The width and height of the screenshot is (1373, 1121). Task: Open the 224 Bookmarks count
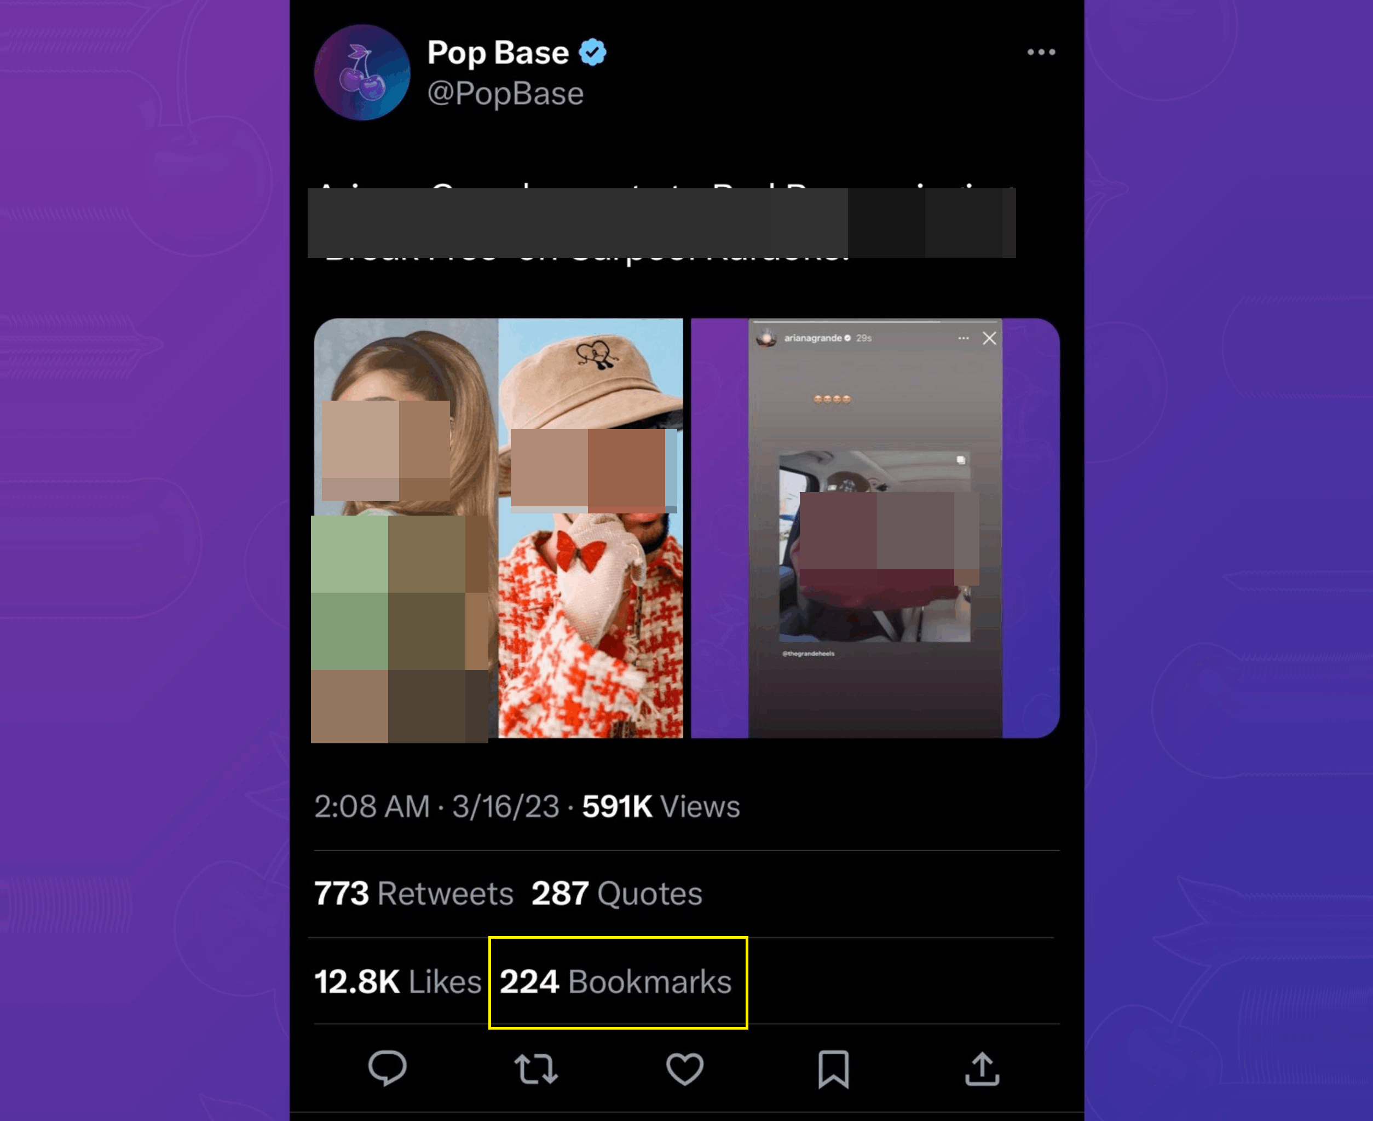(615, 981)
